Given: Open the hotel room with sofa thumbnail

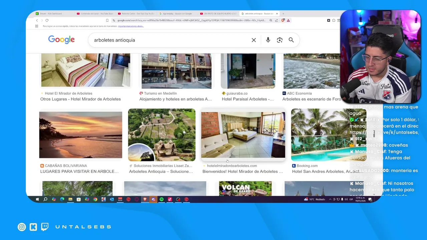Looking at the screenshot, I should (x=243, y=135).
